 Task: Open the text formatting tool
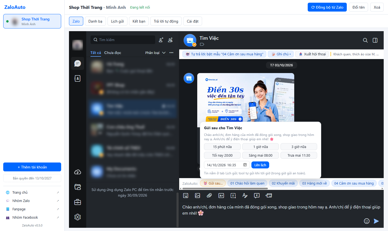pos(245,196)
